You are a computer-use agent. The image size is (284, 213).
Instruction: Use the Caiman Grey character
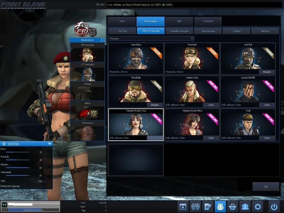coord(211,105)
